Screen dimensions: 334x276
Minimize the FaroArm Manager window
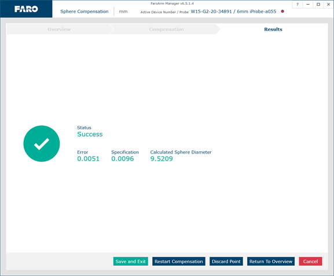click(x=308, y=5)
